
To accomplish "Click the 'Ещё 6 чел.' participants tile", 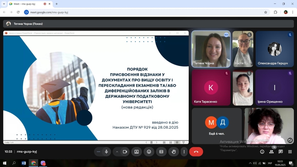I will tap(217, 125).
